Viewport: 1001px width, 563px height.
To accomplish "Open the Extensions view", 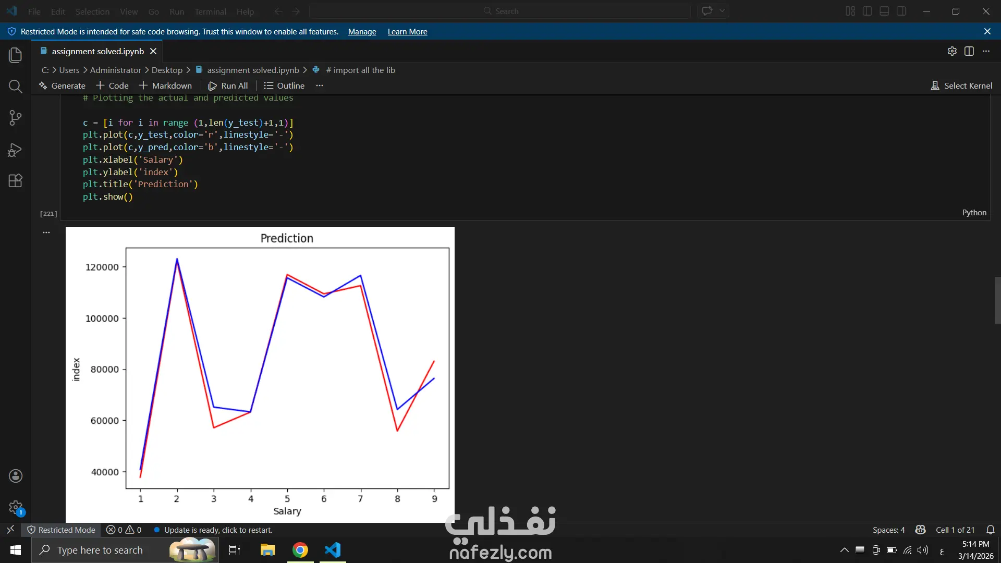I will tap(16, 181).
